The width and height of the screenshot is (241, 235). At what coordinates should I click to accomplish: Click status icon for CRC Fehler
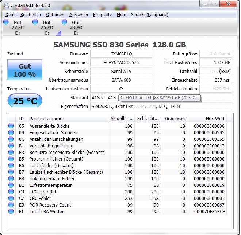(x=11, y=198)
